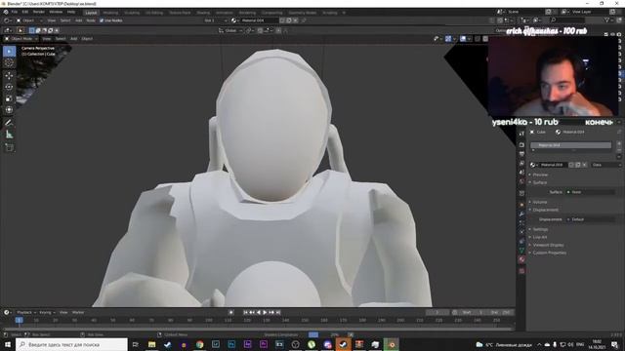Open the Object Mode dropdown
This screenshot has width=625, height=351.
click(x=21, y=39)
